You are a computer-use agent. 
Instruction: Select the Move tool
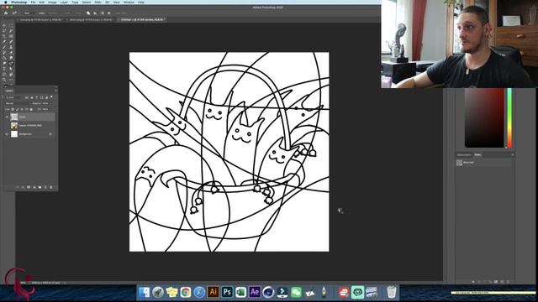(3, 25)
